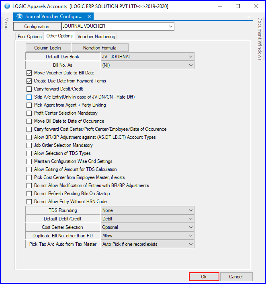The width and height of the screenshot is (266, 284).
Task: Check Move Bill Date to Date of Occurence
Action: [x=29, y=121]
